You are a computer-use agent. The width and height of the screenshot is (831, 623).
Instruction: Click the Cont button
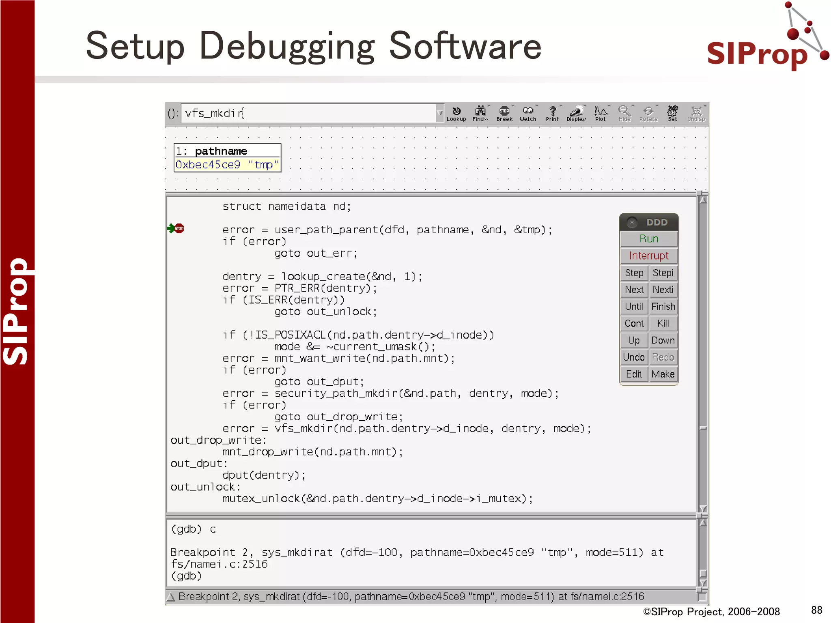(x=634, y=323)
